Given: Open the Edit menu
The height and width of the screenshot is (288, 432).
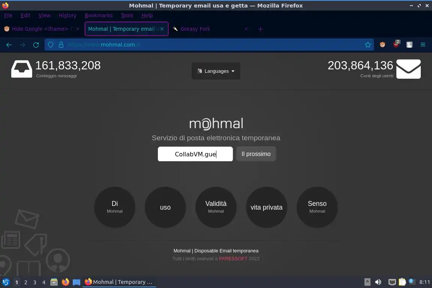Looking at the screenshot, I should [x=25, y=15].
